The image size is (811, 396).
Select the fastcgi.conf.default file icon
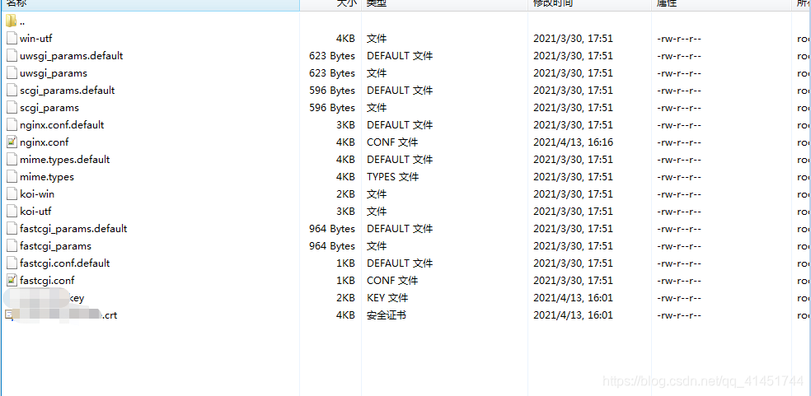pos(12,263)
